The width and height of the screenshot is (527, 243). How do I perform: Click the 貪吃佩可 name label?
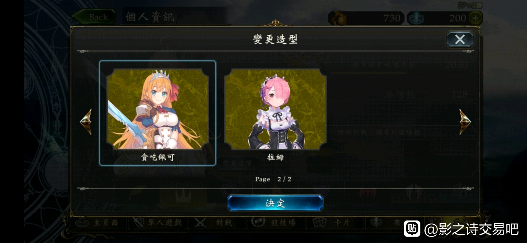(158, 158)
